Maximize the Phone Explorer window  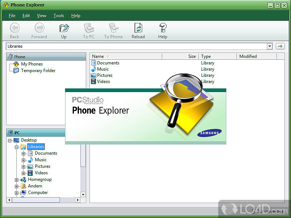coord(277,5)
